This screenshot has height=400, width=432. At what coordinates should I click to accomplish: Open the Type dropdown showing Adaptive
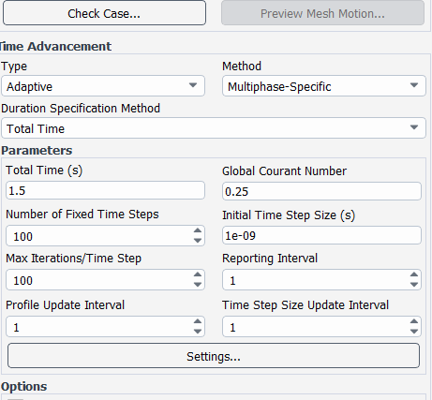(x=103, y=86)
